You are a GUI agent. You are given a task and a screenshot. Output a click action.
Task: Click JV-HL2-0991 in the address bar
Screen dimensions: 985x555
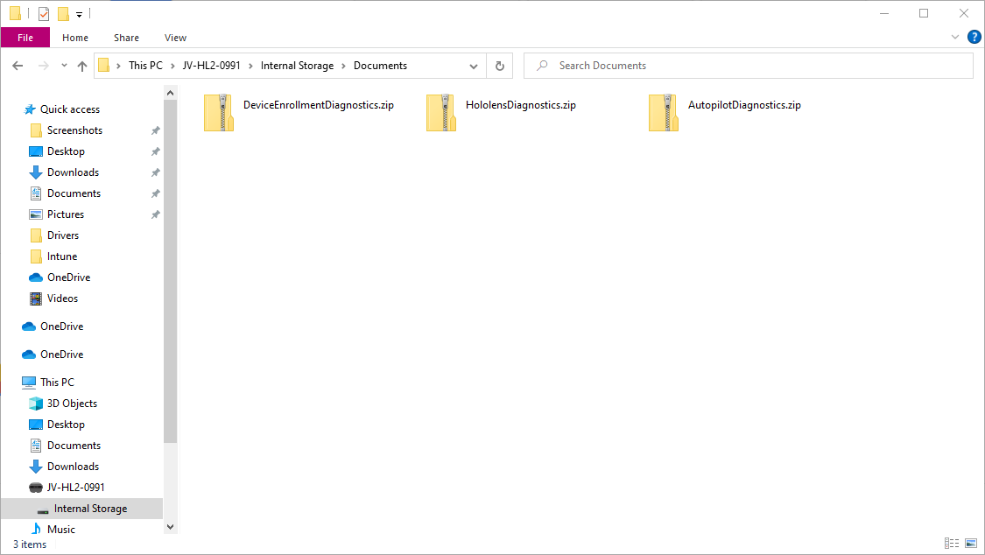pyautogui.click(x=212, y=66)
